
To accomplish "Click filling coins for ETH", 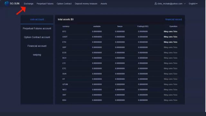I will click(x=168, y=42).
